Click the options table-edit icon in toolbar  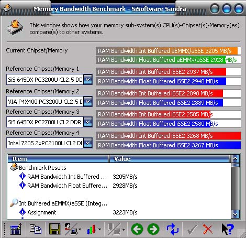[x=16, y=229]
